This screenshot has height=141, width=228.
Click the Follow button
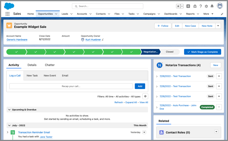pos(163,26)
